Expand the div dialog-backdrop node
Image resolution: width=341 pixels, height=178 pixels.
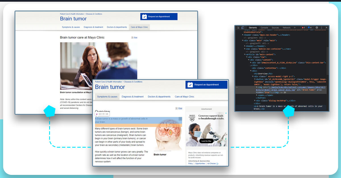click(255, 100)
